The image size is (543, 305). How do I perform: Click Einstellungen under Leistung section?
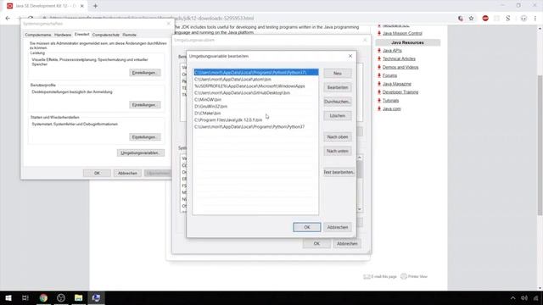coord(144,73)
